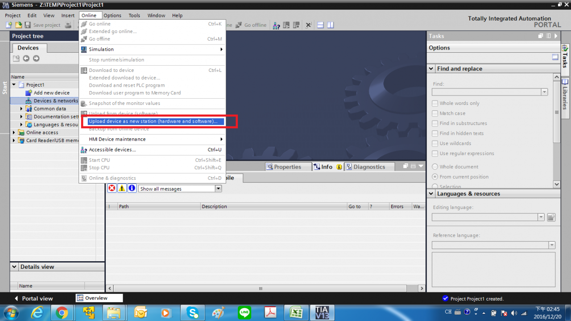
Task: Check Use wildcards
Action: 435,143
